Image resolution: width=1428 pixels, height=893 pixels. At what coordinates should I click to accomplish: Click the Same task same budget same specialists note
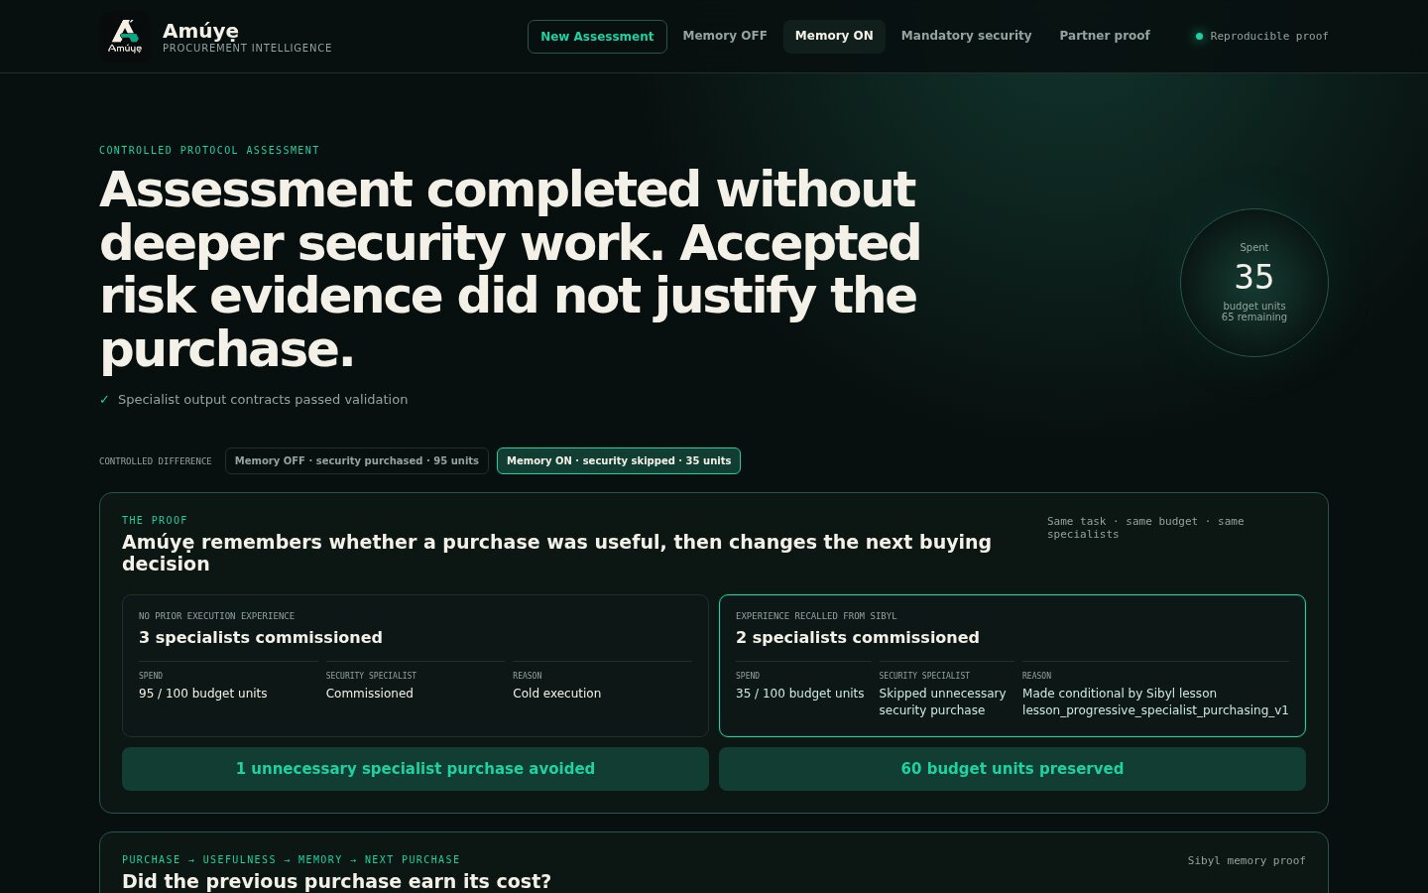(x=1145, y=528)
